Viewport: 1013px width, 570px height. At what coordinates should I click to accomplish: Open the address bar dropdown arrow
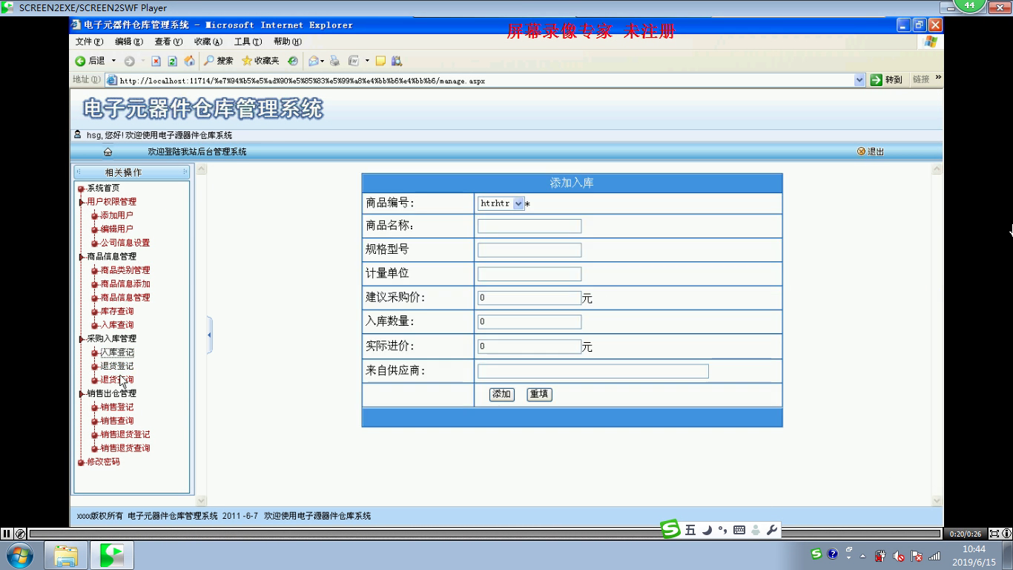[859, 80]
